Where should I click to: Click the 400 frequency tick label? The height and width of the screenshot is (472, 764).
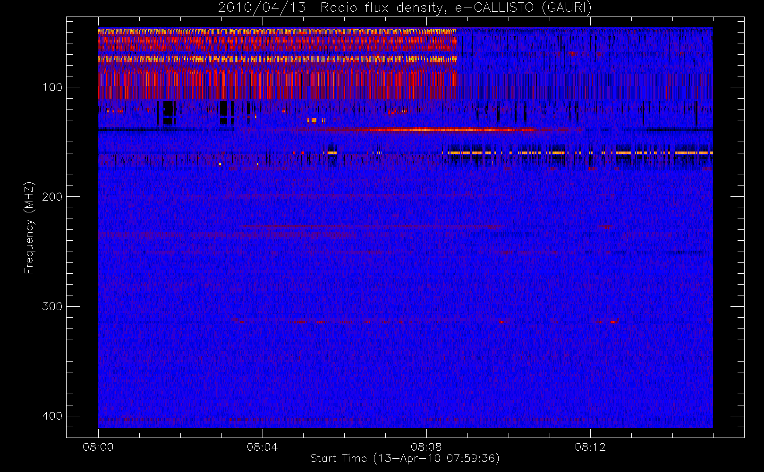coord(52,416)
